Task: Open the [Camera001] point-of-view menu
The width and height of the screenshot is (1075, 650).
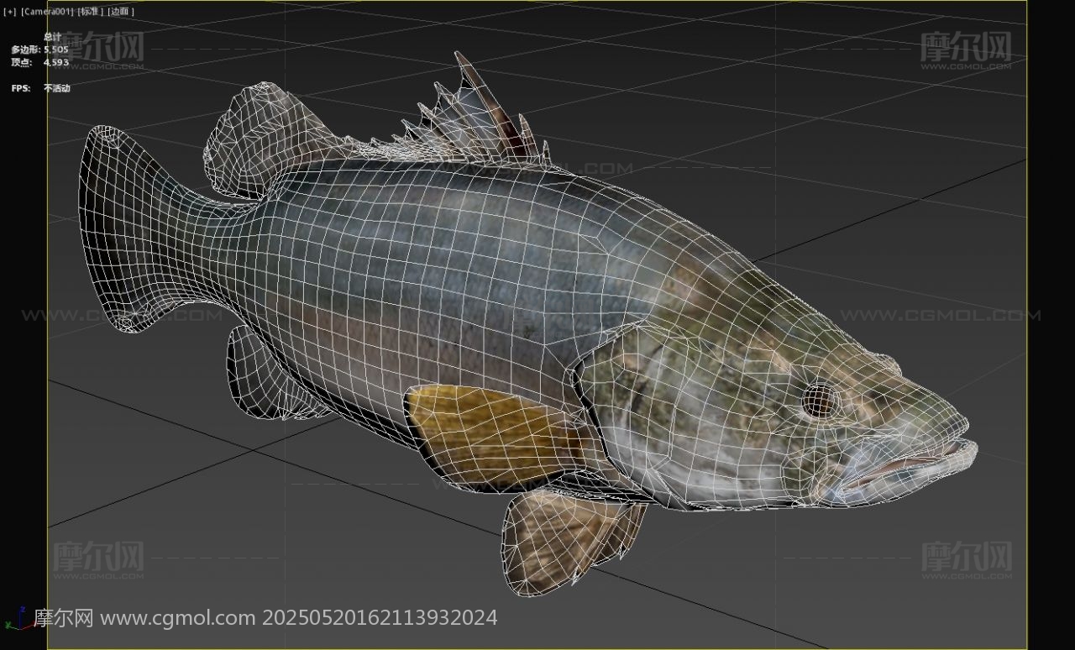Action: (47, 12)
